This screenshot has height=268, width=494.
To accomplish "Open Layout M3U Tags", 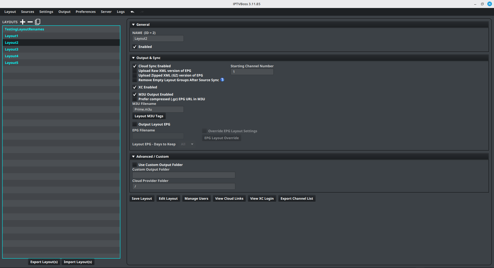I will 149,116.
